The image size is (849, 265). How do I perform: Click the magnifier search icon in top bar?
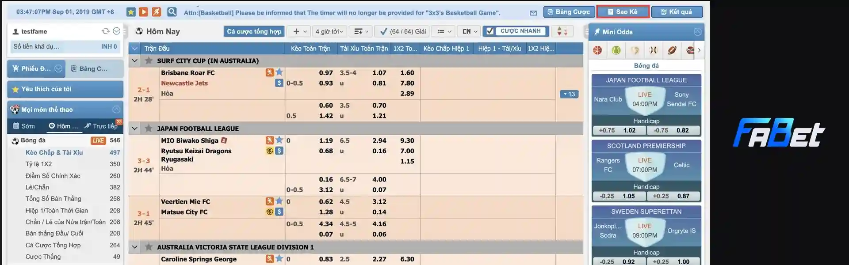tap(172, 12)
